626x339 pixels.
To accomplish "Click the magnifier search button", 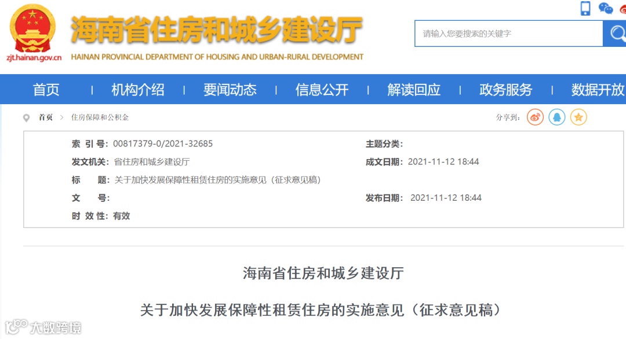I will click(x=616, y=34).
